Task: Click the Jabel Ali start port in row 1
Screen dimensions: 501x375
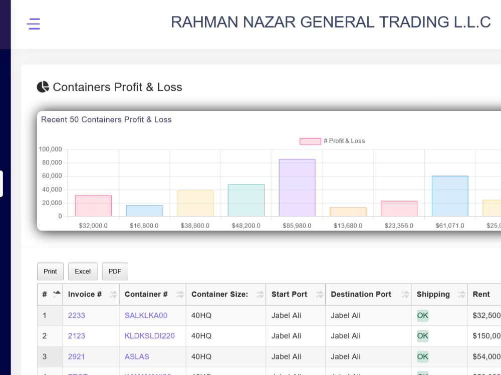Action: [x=286, y=315]
